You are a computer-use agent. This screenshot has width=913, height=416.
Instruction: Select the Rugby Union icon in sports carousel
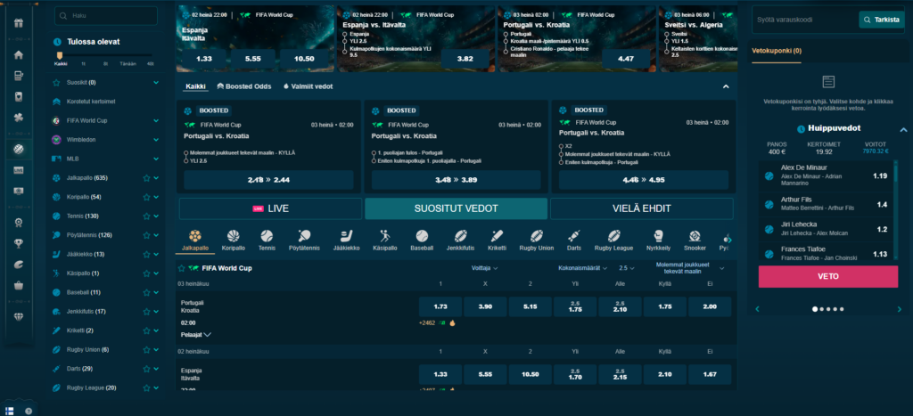pos(537,236)
